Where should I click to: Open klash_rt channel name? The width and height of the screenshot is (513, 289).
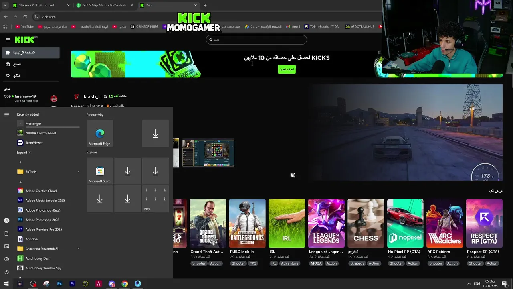[93, 97]
